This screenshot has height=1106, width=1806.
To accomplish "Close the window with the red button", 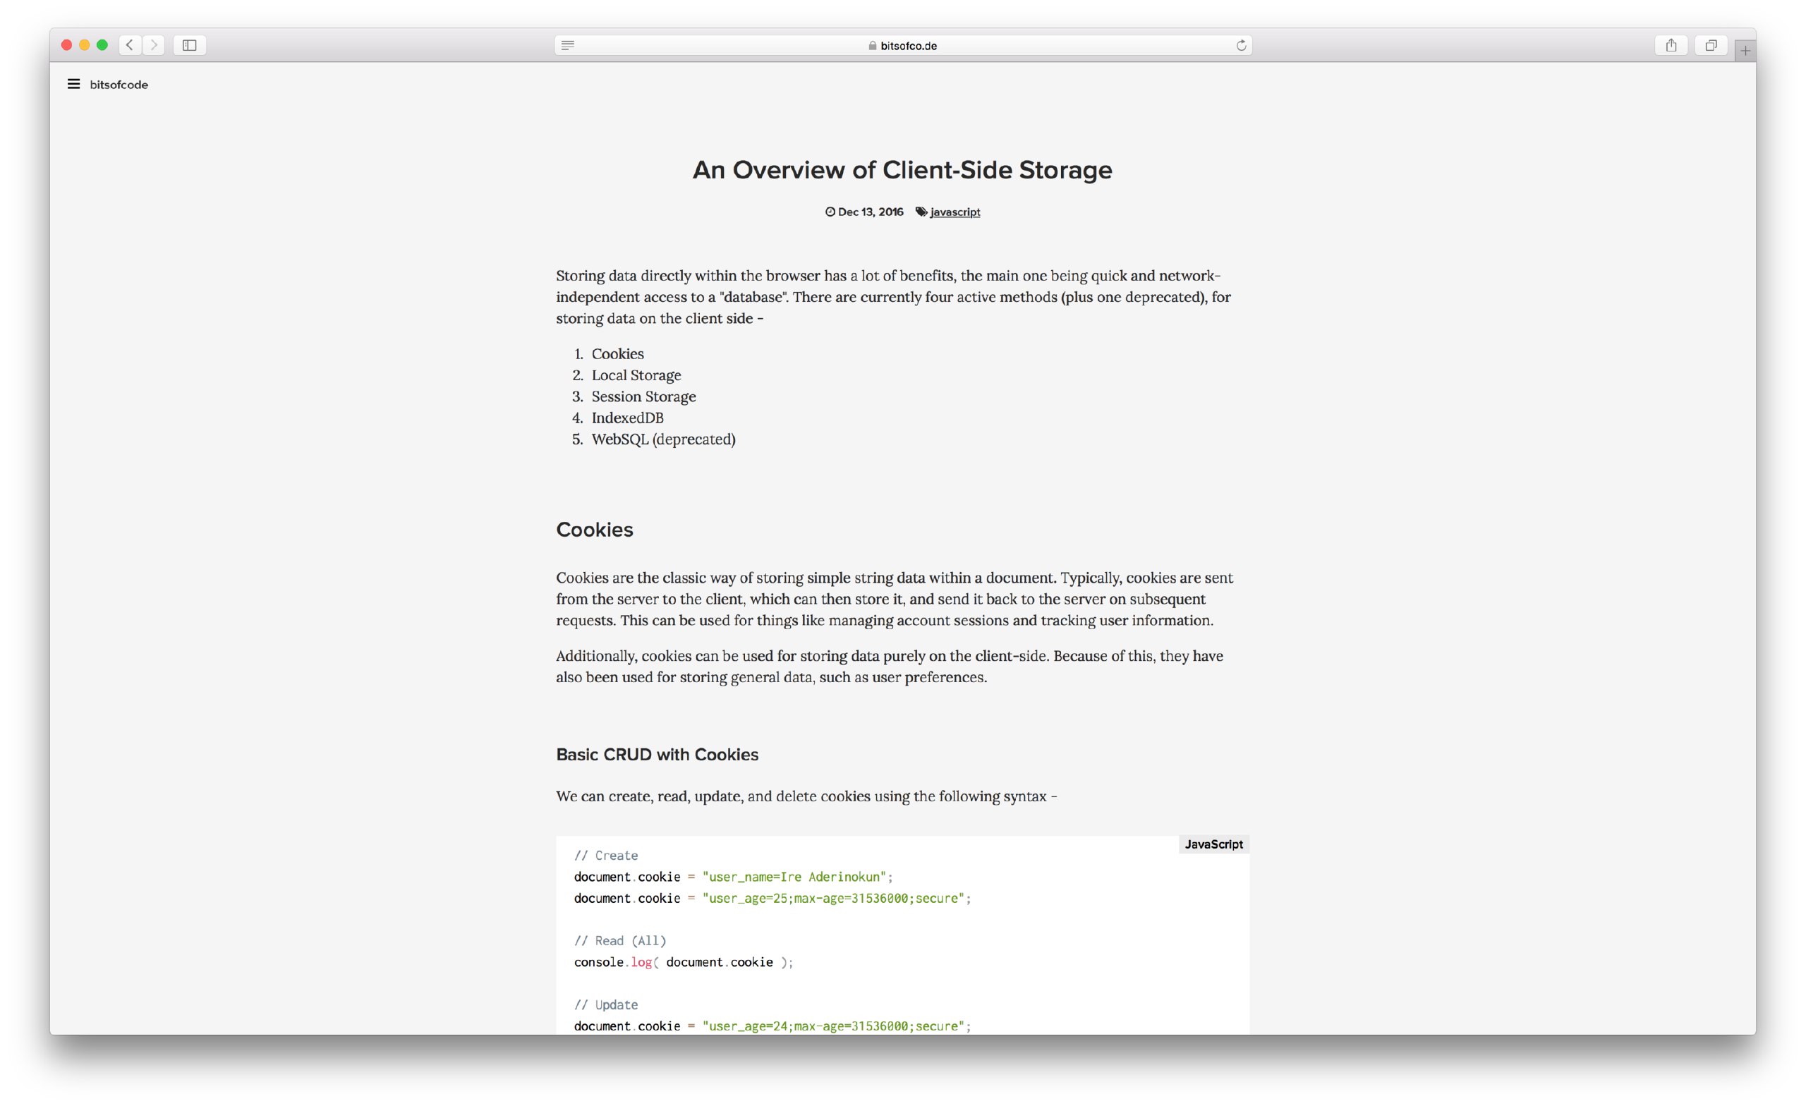I will 67,45.
